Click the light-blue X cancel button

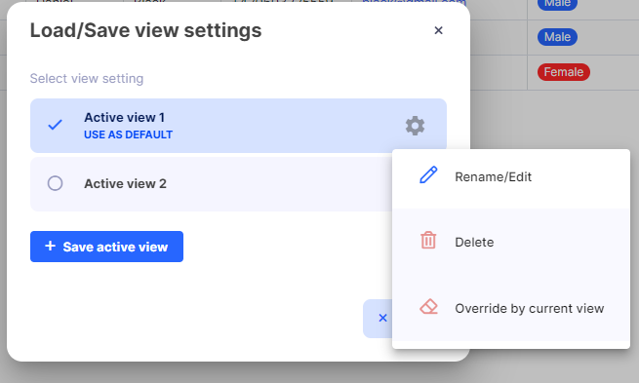click(x=378, y=319)
